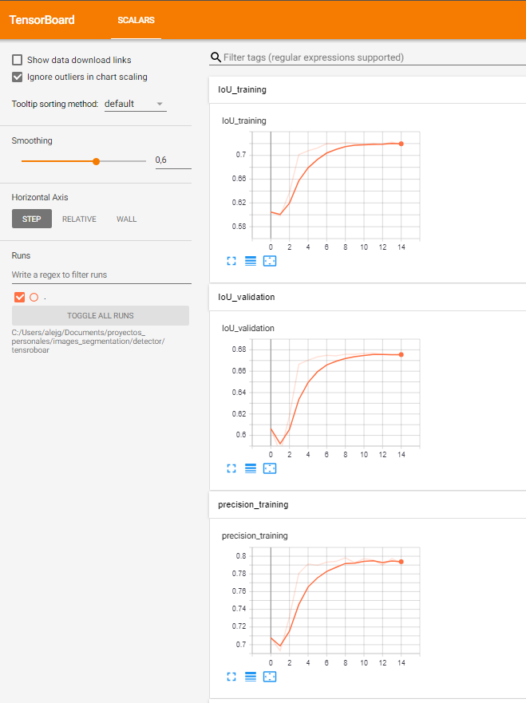Select WALL horizontal axis mode
The image size is (526, 703).
(x=126, y=219)
